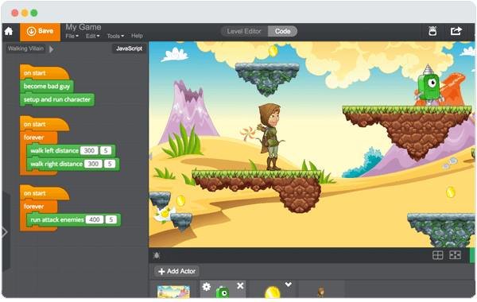
Task: Click the bug debug icon
Action: click(157, 255)
